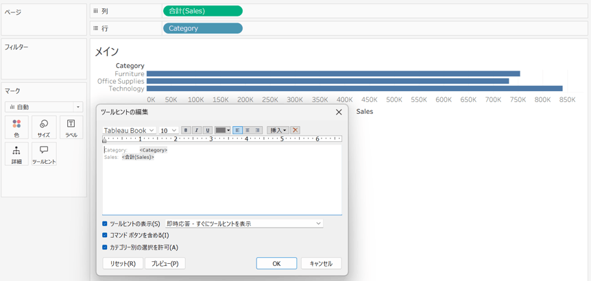
Task: Toggle italic formatting in tooltip editor
Action: (x=196, y=130)
